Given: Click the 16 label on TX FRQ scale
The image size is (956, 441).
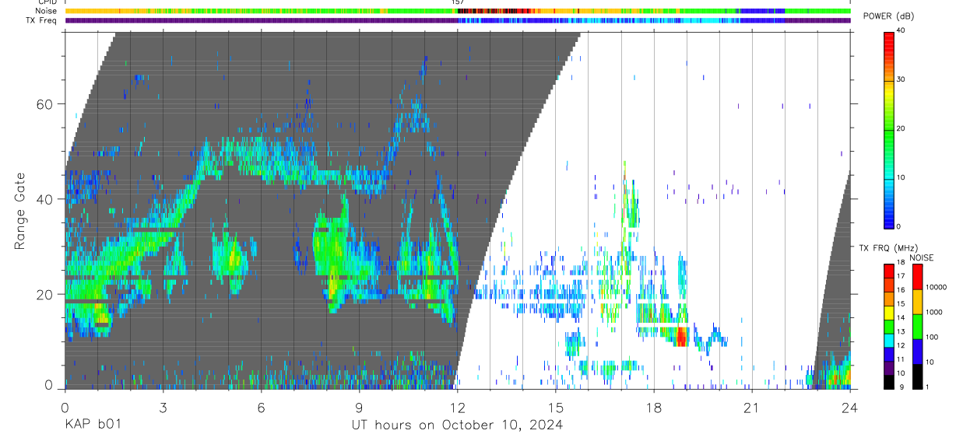Looking at the screenshot, I should pyautogui.click(x=902, y=290).
